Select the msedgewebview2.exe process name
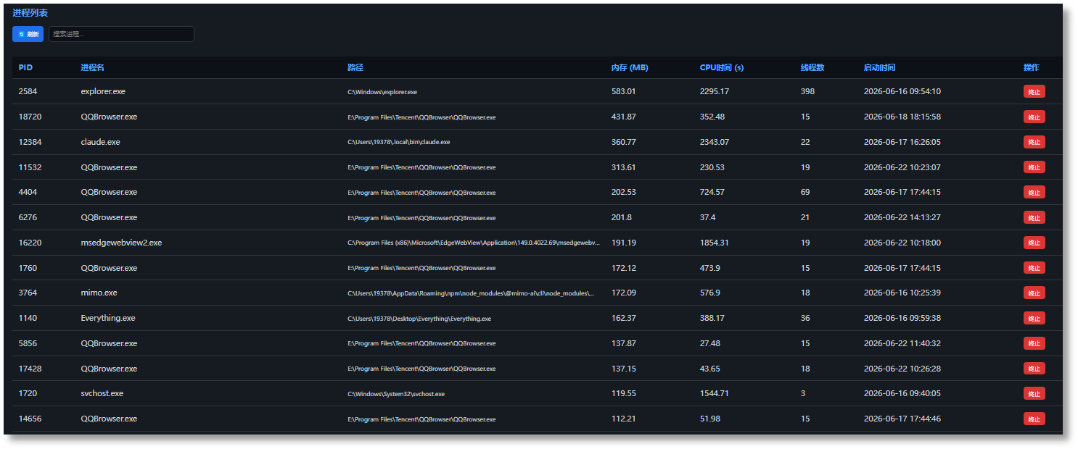The image size is (1078, 449). 121,243
